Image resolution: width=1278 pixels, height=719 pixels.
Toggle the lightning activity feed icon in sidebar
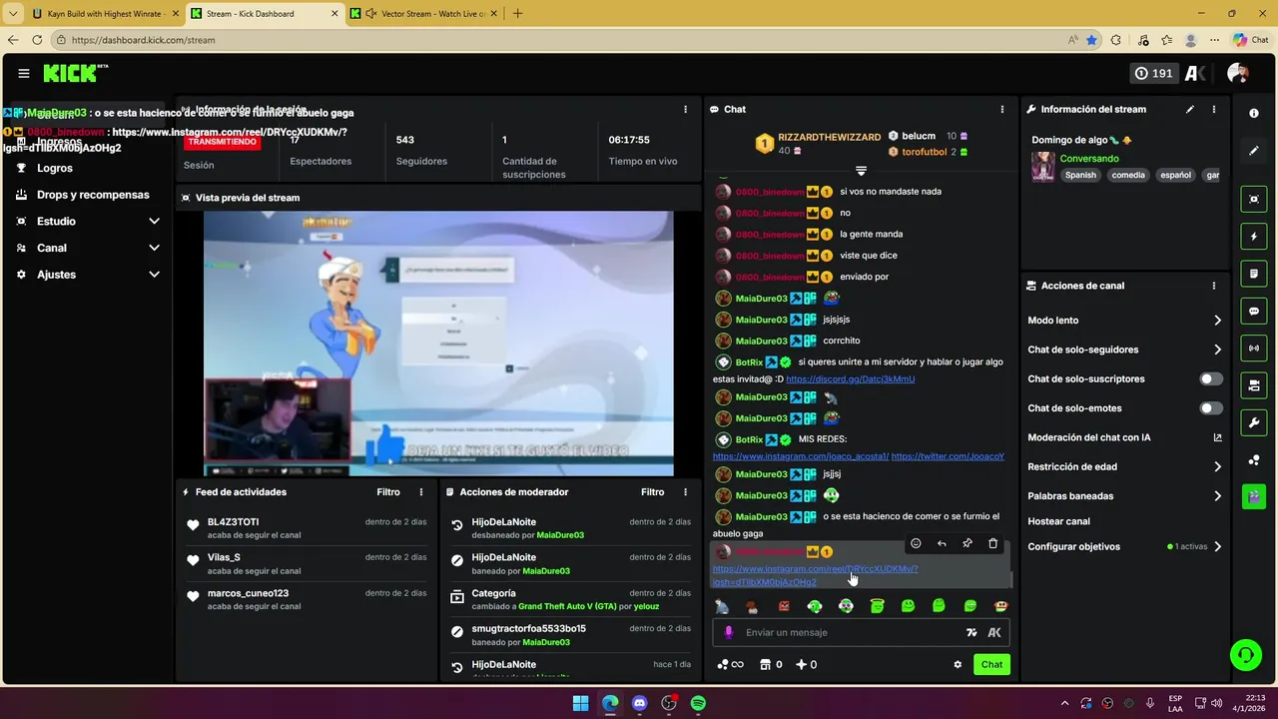pos(1254,237)
